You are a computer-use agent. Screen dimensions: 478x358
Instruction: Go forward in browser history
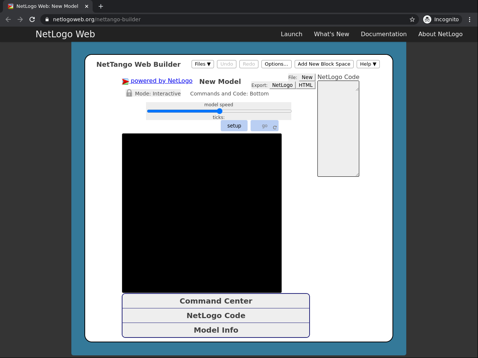tap(20, 19)
